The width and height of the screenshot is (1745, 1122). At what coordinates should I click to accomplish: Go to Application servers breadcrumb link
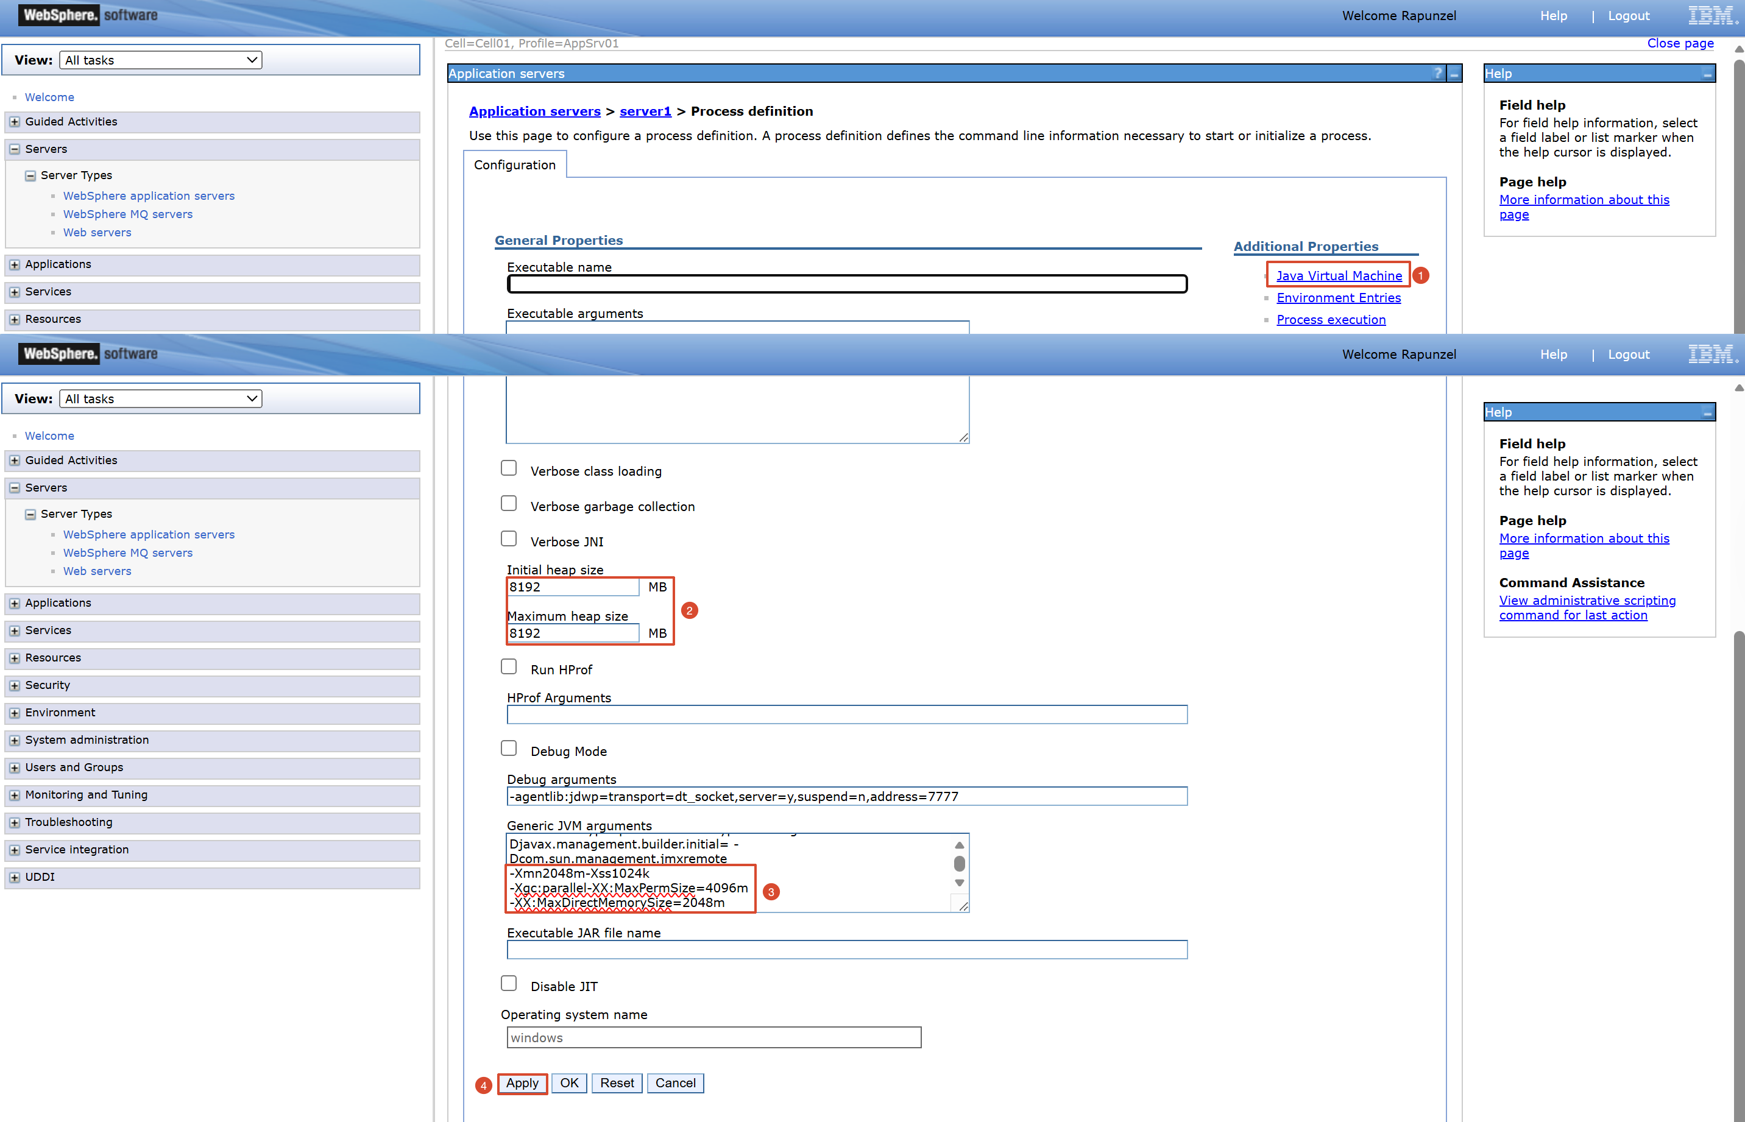pos(535,111)
